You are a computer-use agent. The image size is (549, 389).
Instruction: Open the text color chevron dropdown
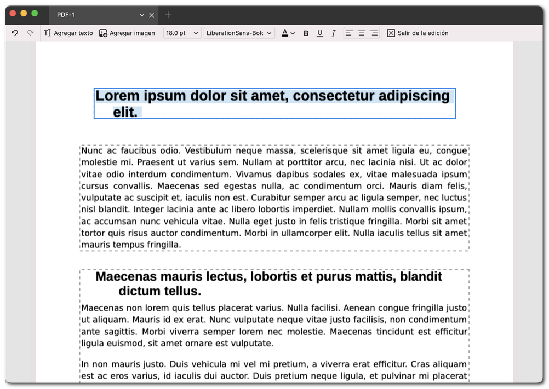pyautogui.click(x=293, y=33)
